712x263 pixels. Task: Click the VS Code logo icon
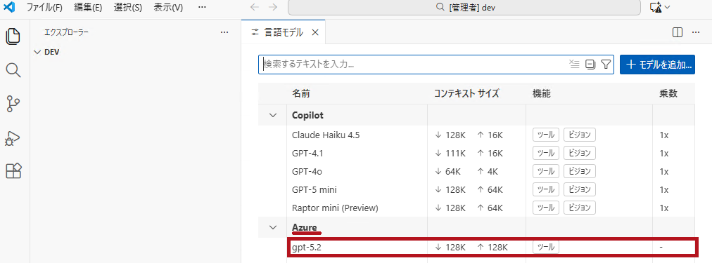pos(10,7)
